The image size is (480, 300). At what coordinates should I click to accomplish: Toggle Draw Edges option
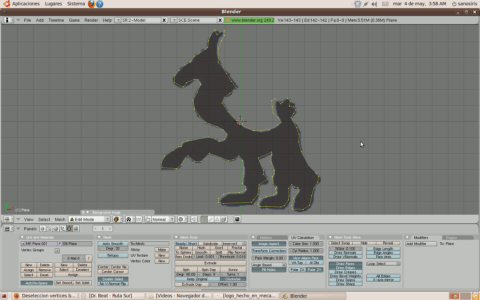[345, 268]
